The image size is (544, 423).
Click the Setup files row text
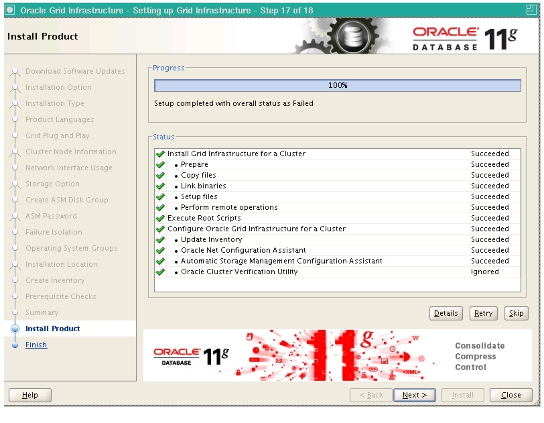(x=199, y=196)
